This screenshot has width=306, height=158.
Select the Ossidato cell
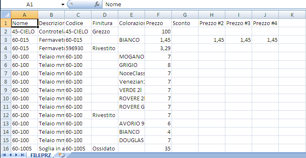pyautogui.click(x=105, y=149)
